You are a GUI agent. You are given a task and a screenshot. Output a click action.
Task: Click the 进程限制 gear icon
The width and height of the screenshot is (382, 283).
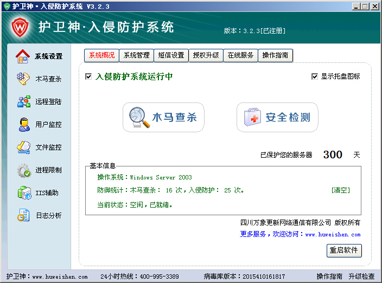(x=24, y=170)
